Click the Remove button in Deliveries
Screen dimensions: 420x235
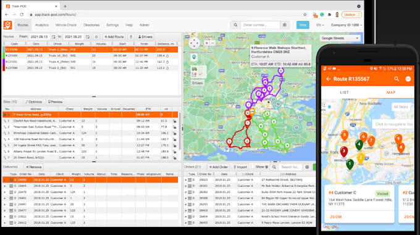click(x=34, y=167)
